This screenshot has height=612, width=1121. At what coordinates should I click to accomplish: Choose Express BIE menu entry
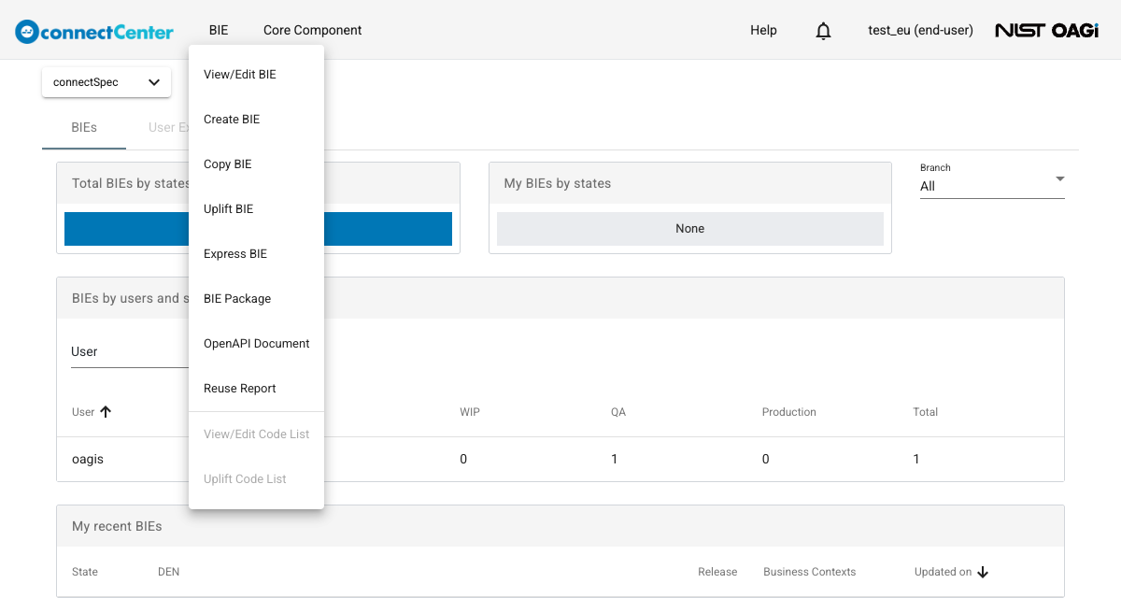[256, 254]
